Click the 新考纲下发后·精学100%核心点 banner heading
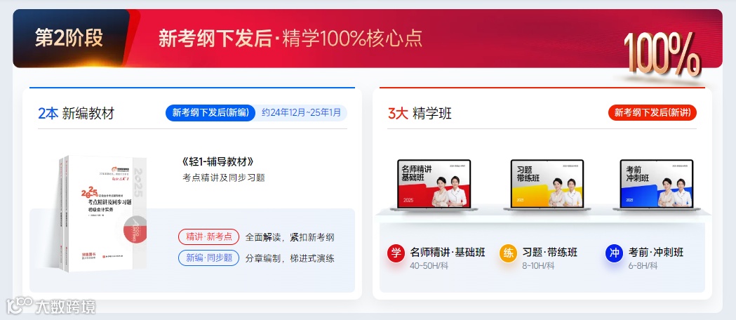Image resolution: width=736 pixels, height=320 pixels. pos(290,39)
